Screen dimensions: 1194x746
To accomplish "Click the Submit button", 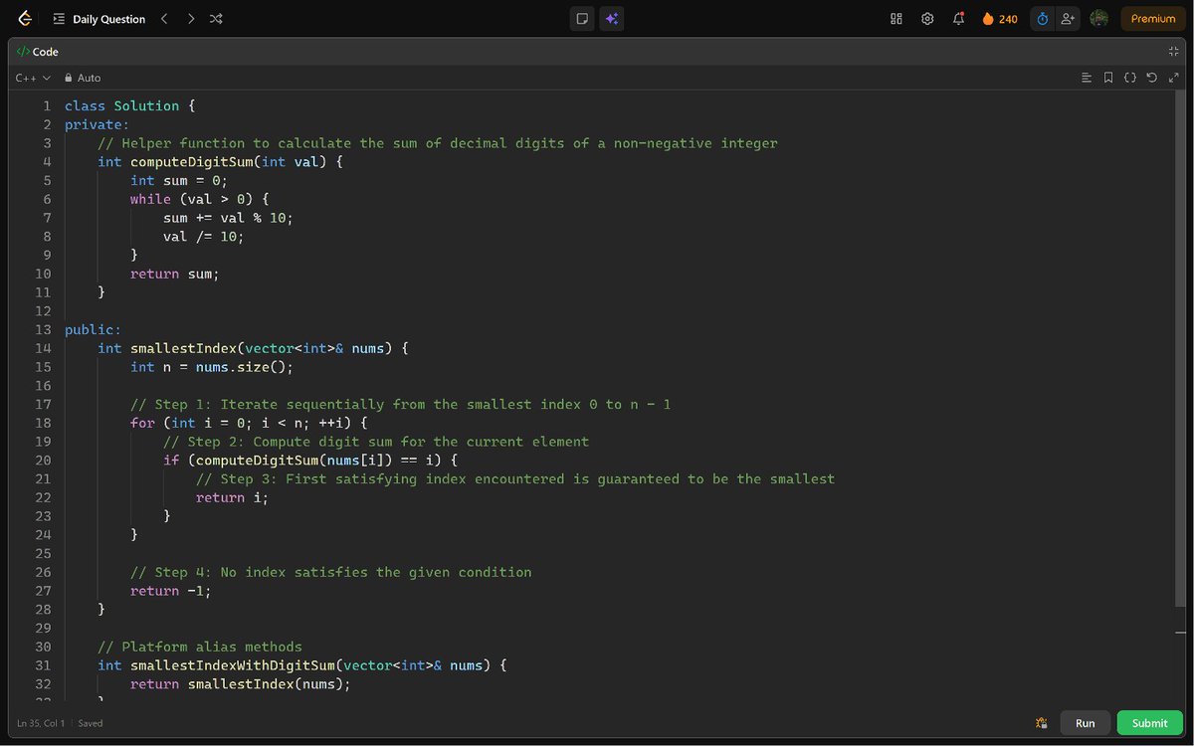I will [1150, 723].
